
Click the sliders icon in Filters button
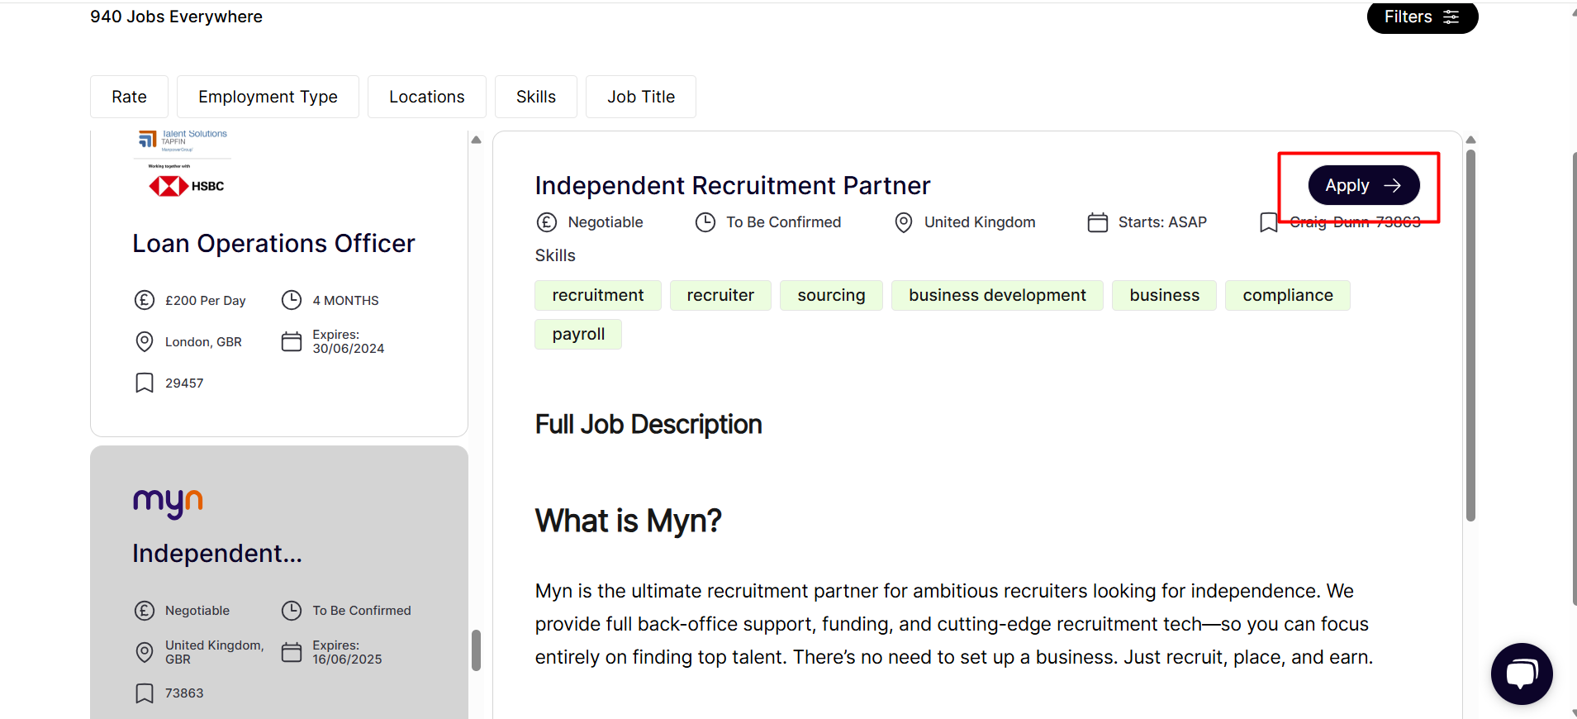point(1451,17)
